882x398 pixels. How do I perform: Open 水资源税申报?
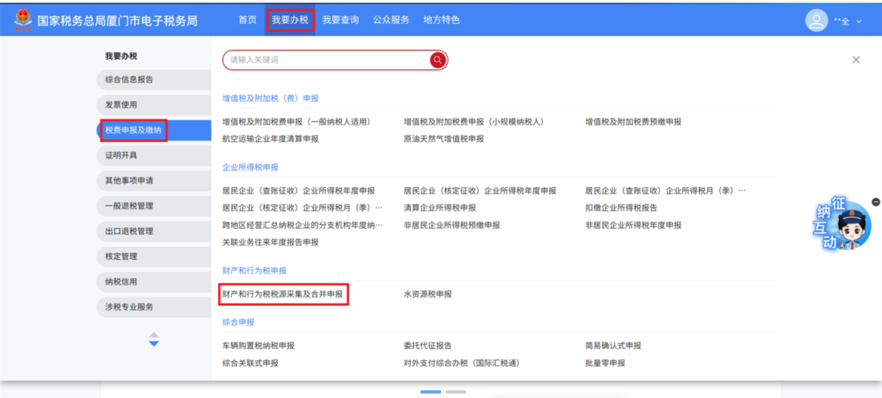[427, 294]
